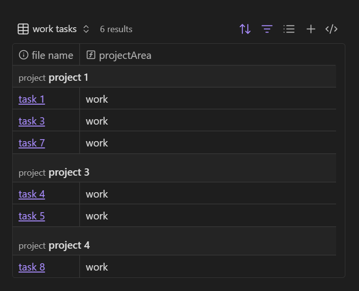The image size is (359, 291).
Task: Open the properties list icon
Action: coord(289,29)
